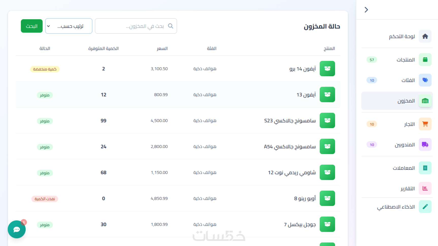Image resolution: width=438 pixels, height=246 pixels.
Task: Click the 10 badge next to الفئات
Action: click(372, 80)
